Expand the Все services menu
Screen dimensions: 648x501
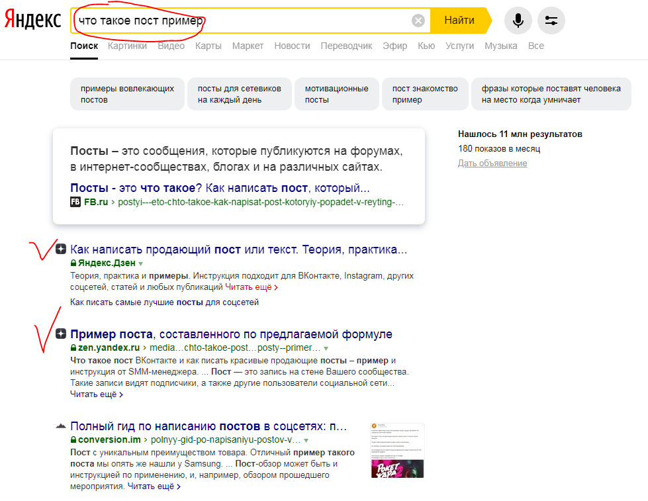click(536, 46)
